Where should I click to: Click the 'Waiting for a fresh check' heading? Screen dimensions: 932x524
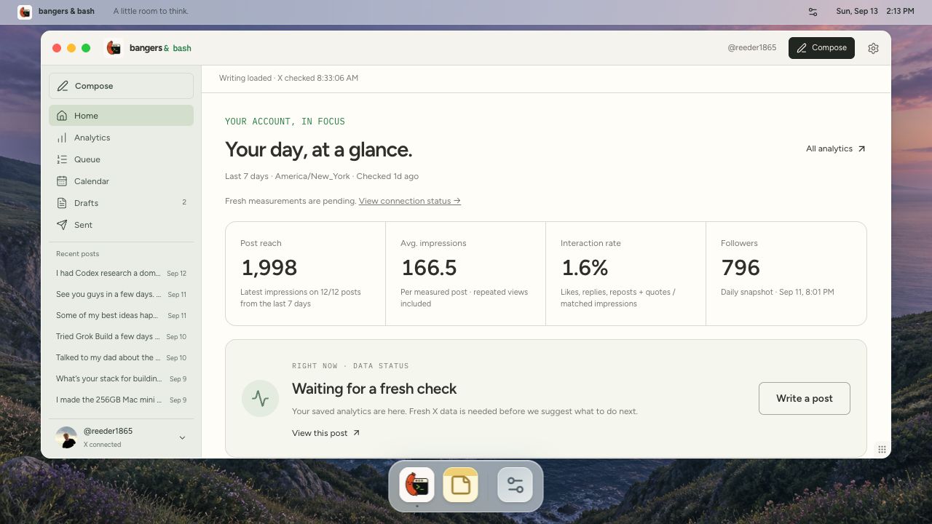pos(374,389)
